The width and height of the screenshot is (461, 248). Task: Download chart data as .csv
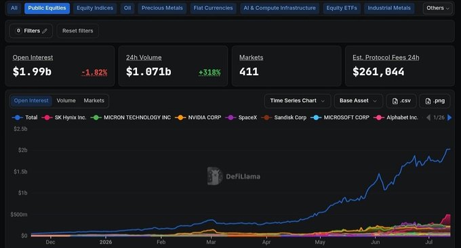[401, 101]
